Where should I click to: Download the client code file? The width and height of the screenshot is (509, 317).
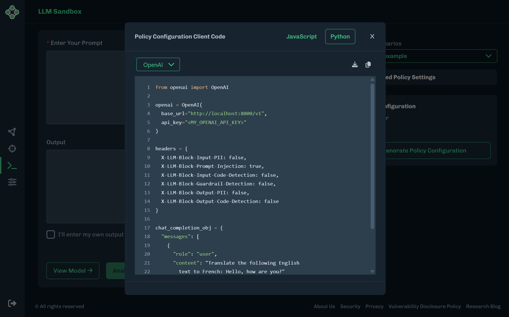[x=355, y=65]
